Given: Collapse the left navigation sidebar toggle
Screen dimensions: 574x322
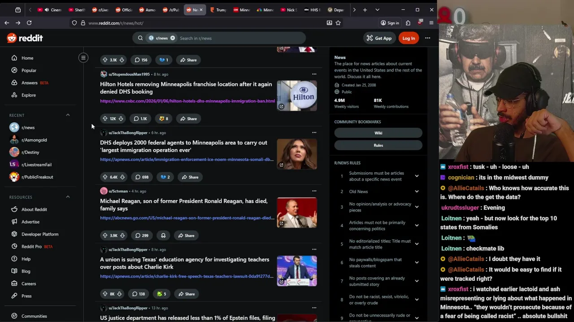Looking at the screenshot, I should tap(83, 58).
